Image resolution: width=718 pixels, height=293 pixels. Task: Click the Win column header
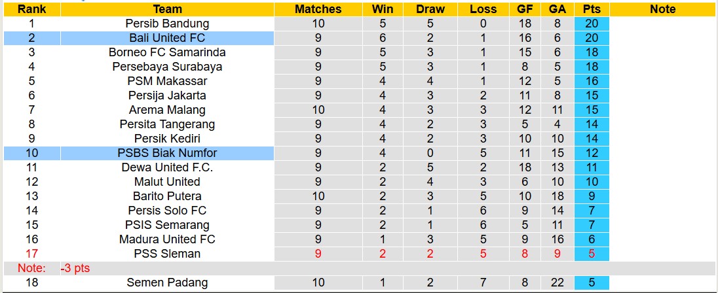tap(383, 9)
